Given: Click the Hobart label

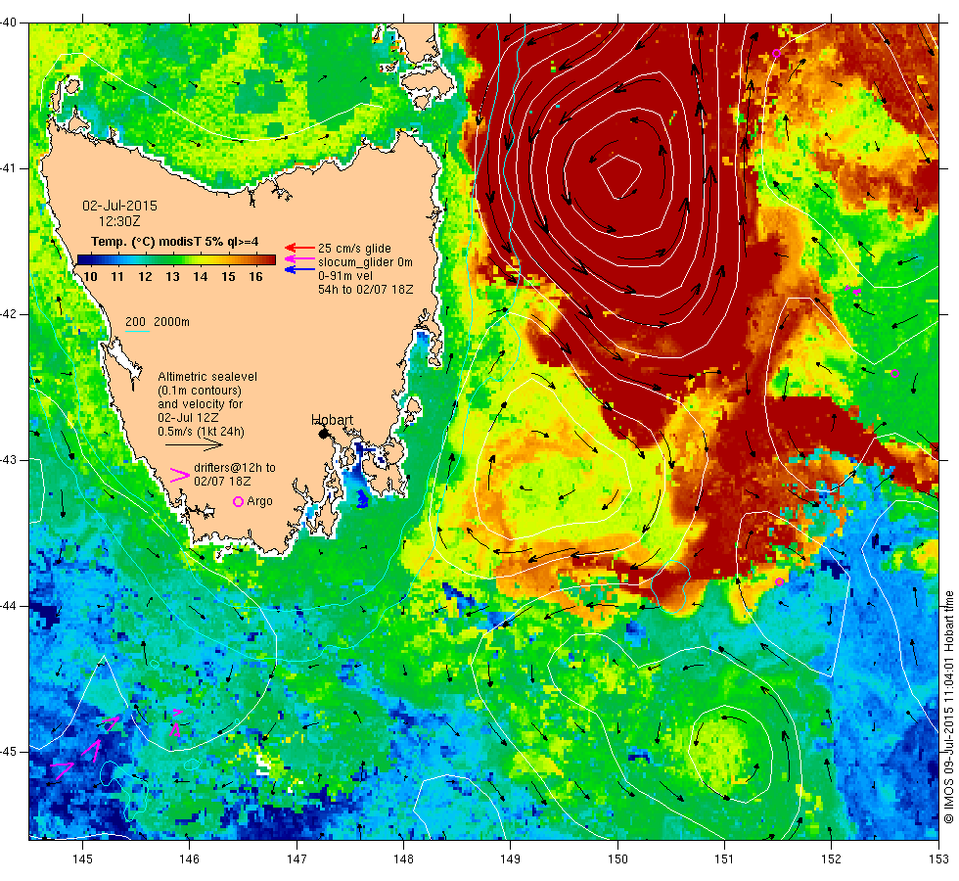Looking at the screenshot, I should (x=332, y=420).
